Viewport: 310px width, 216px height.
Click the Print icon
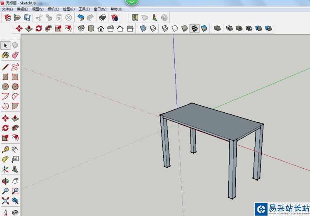click(x=102, y=18)
